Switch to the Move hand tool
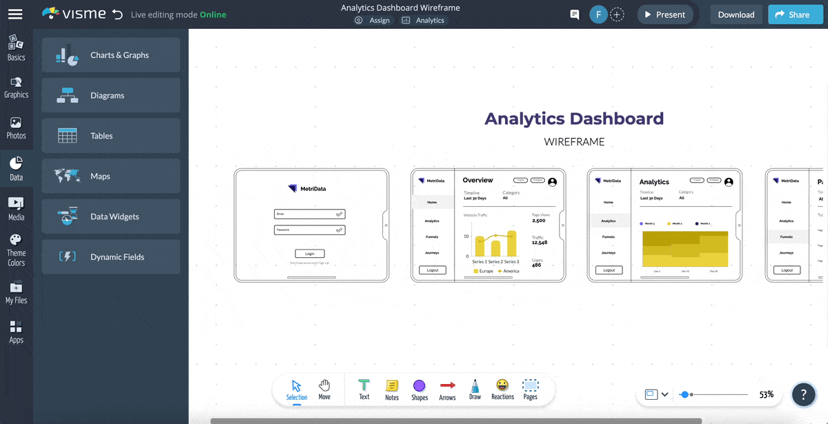The image size is (828, 424). coord(324,389)
